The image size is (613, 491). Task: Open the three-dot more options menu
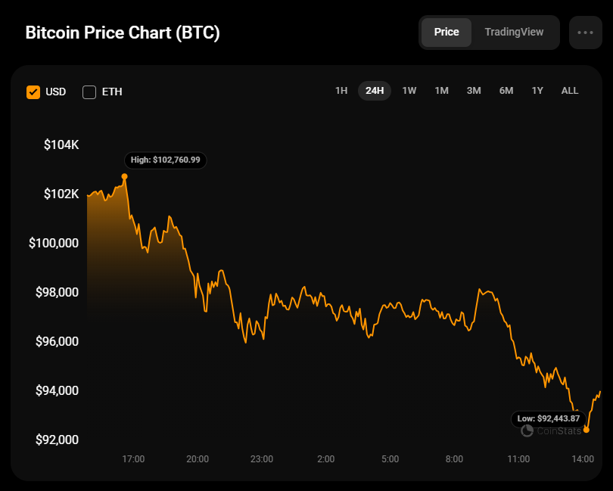[585, 33]
